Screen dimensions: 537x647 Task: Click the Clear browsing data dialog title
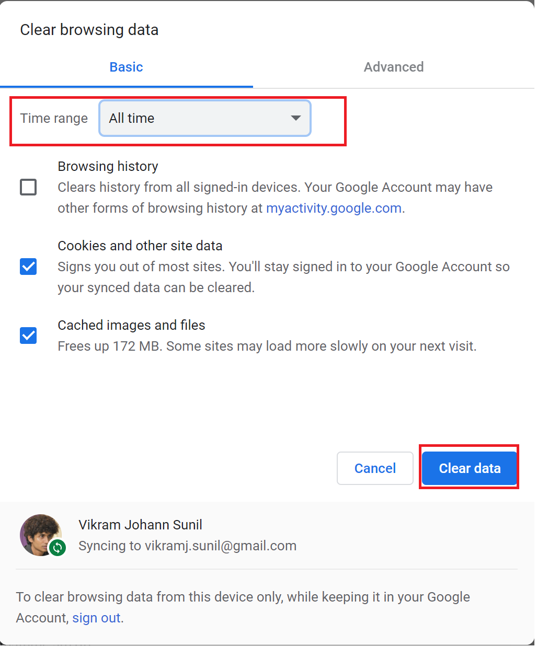(89, 30)
